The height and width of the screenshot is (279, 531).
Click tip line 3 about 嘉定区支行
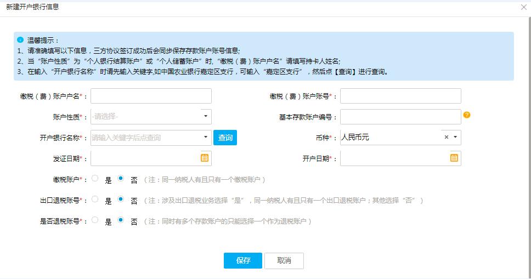[x=202, y=72]
